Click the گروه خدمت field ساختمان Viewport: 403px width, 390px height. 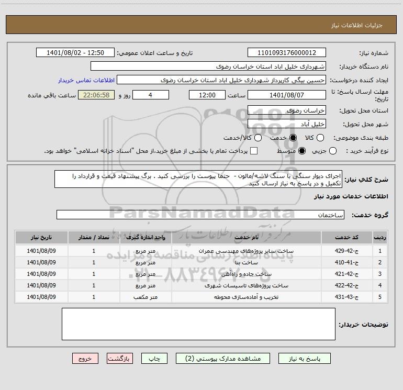pyautogui.click(x=200, y=215)
